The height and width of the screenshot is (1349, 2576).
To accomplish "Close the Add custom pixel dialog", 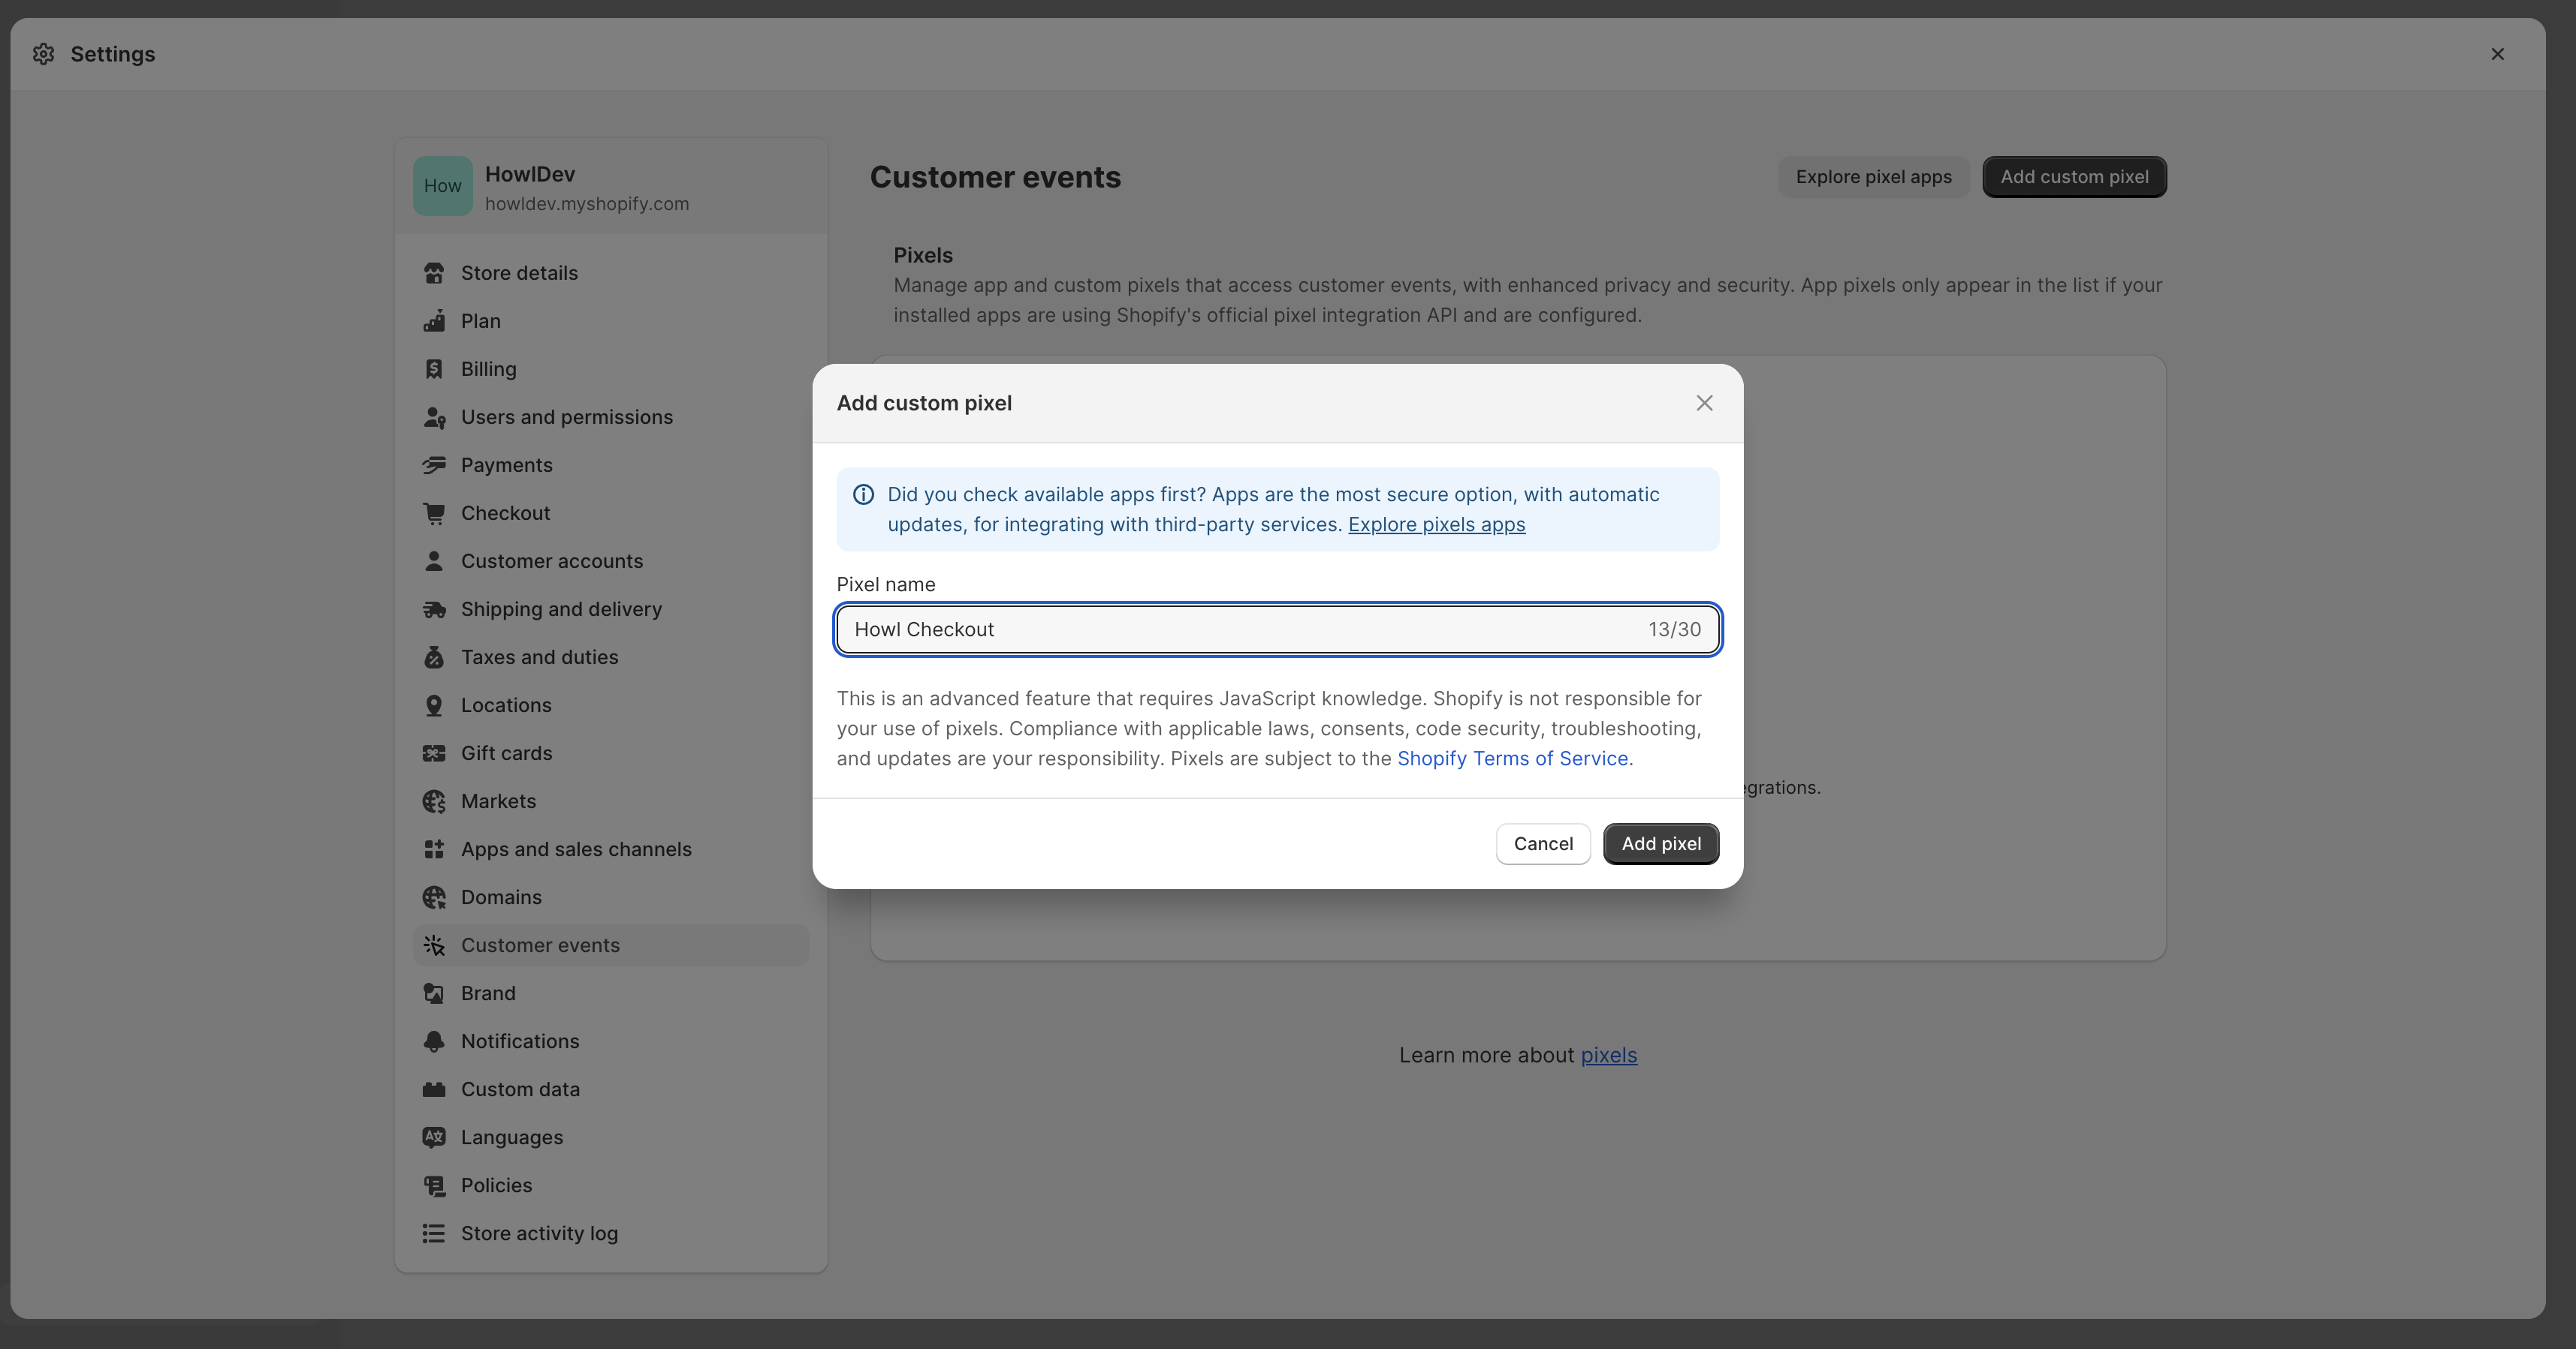I will pos(1704,403).
